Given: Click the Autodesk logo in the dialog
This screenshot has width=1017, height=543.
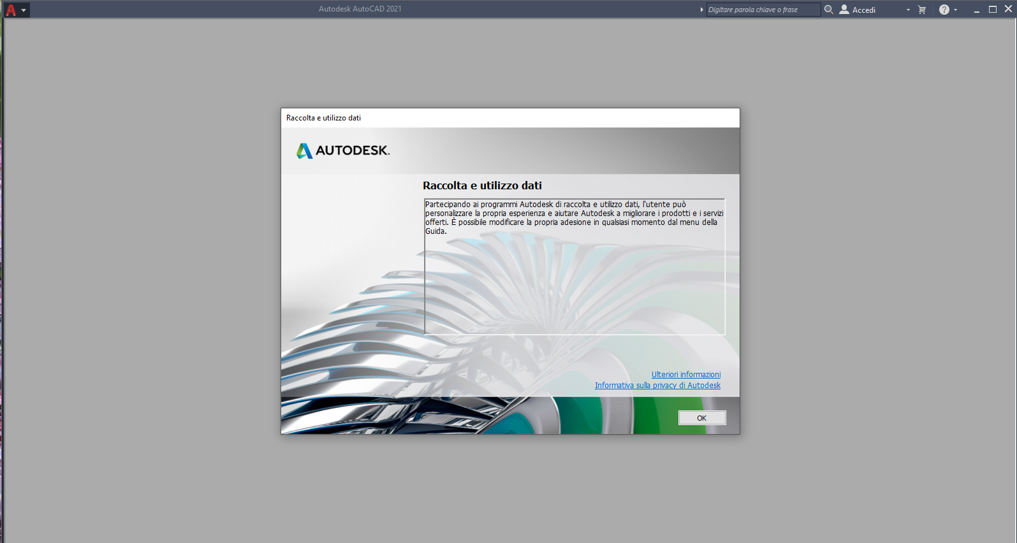Looking at the screenshot, I should pos(343,150).
